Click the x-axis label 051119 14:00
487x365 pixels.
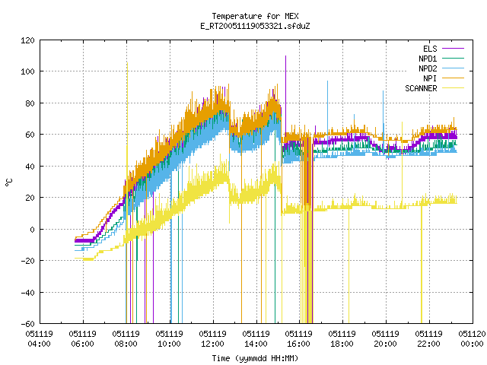[256, 339]
